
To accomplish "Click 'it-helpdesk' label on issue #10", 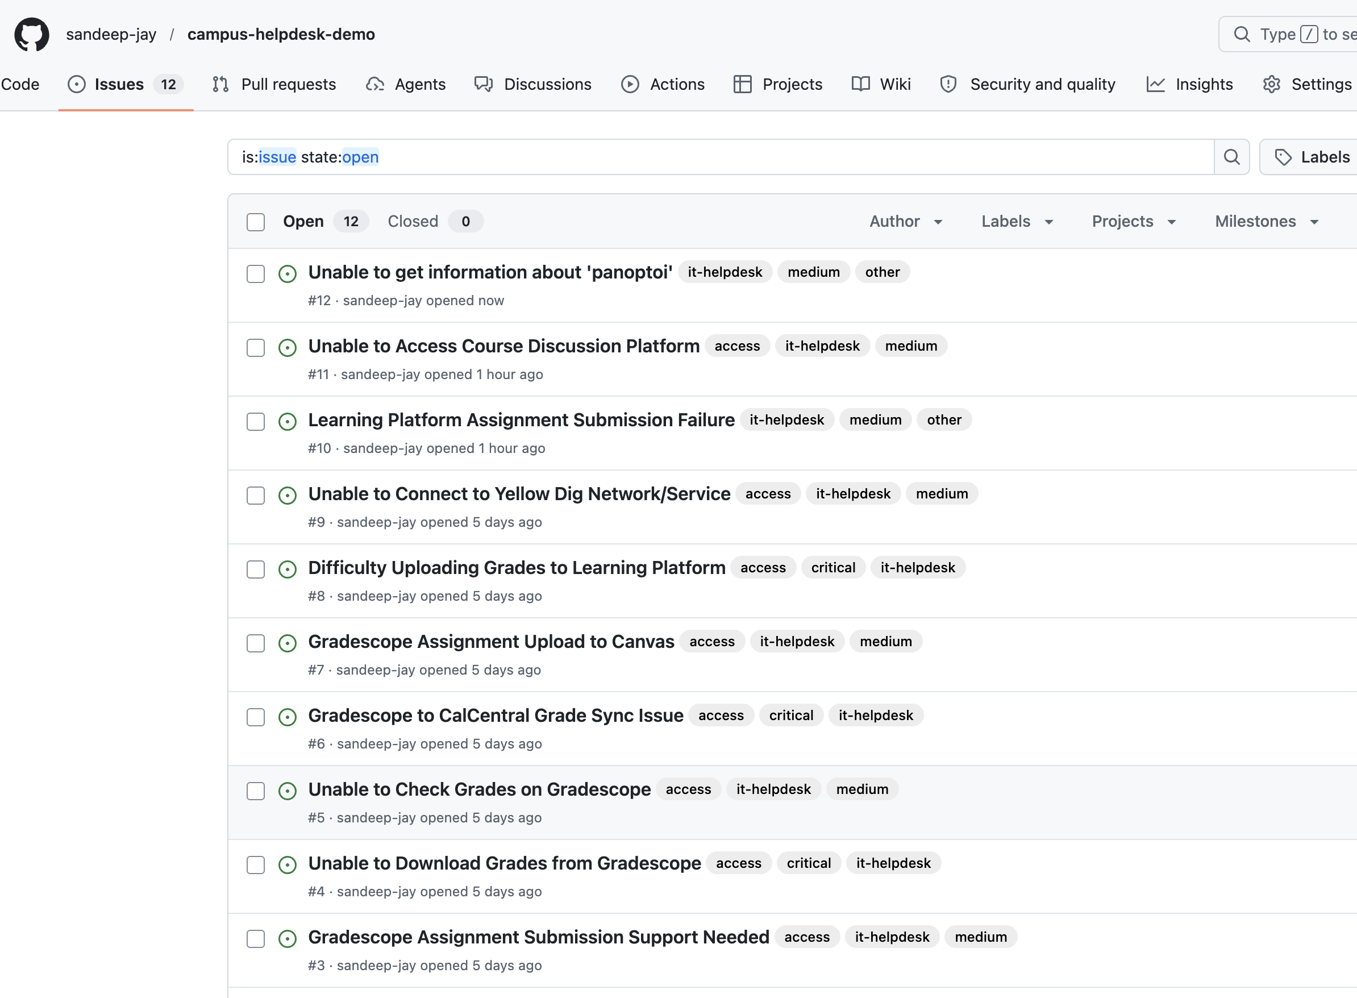I will point(786,420).
